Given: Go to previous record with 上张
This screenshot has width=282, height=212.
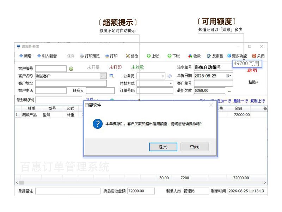Looking at the screenshot, I should pyautogui.click(x=153, y=56).
